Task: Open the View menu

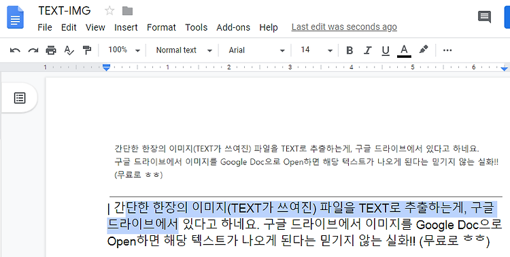Action: click(x=95, y=27)
